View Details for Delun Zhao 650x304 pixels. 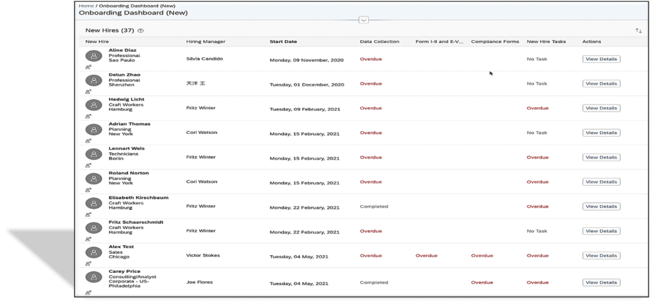pos(601,83)
